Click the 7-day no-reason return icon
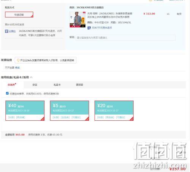 [89, 28]
